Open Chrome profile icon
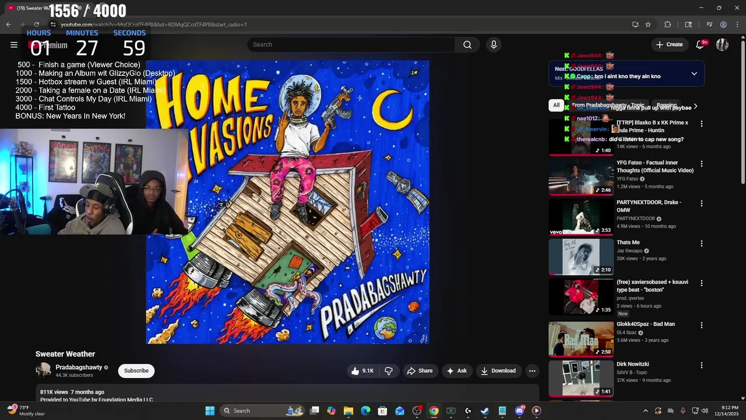Viewport: 746px width, 420px height. [x=723, y=24]
